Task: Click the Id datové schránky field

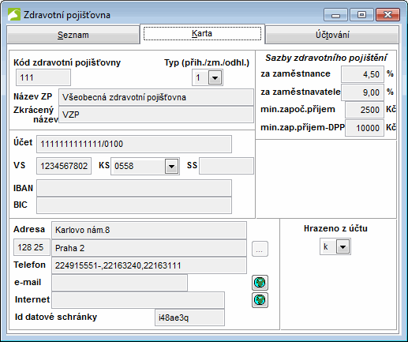Action: pyautogui.click(x=189, y=318)
